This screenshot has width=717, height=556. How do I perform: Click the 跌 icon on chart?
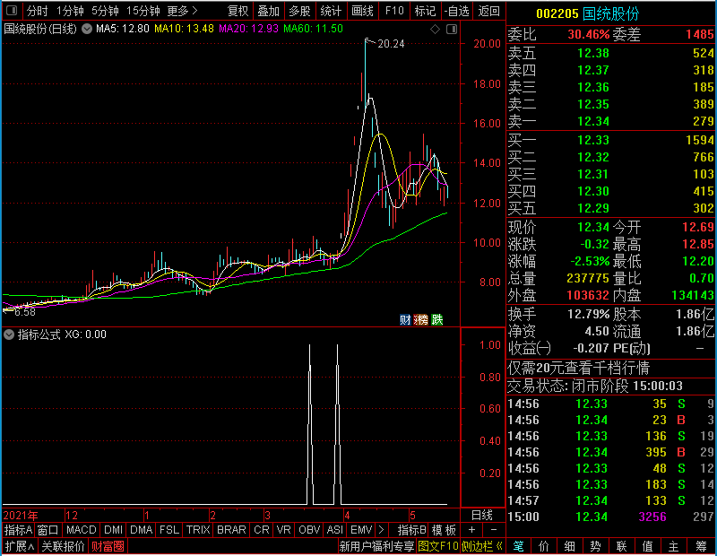point(437,319)
